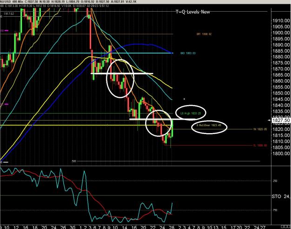Image resolution: width=291 pixels, height=229 pixels.
Task: Click the arrow marker beside current price
Action: coord(269,120)
